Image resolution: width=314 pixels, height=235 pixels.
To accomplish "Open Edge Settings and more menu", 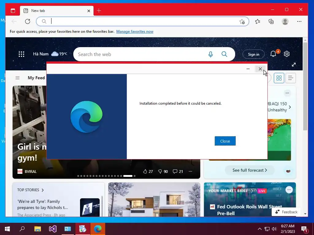I will coord(299,21).
